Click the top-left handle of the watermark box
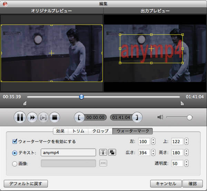The image size is (207, 191). [x=120, y=35]
